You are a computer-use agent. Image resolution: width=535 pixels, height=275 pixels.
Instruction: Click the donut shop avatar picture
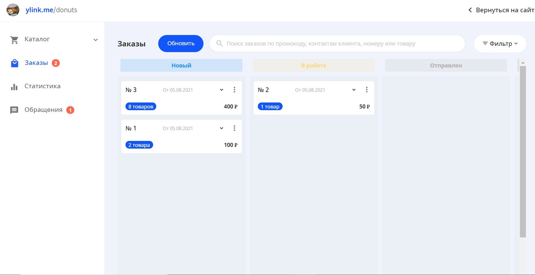13,10
